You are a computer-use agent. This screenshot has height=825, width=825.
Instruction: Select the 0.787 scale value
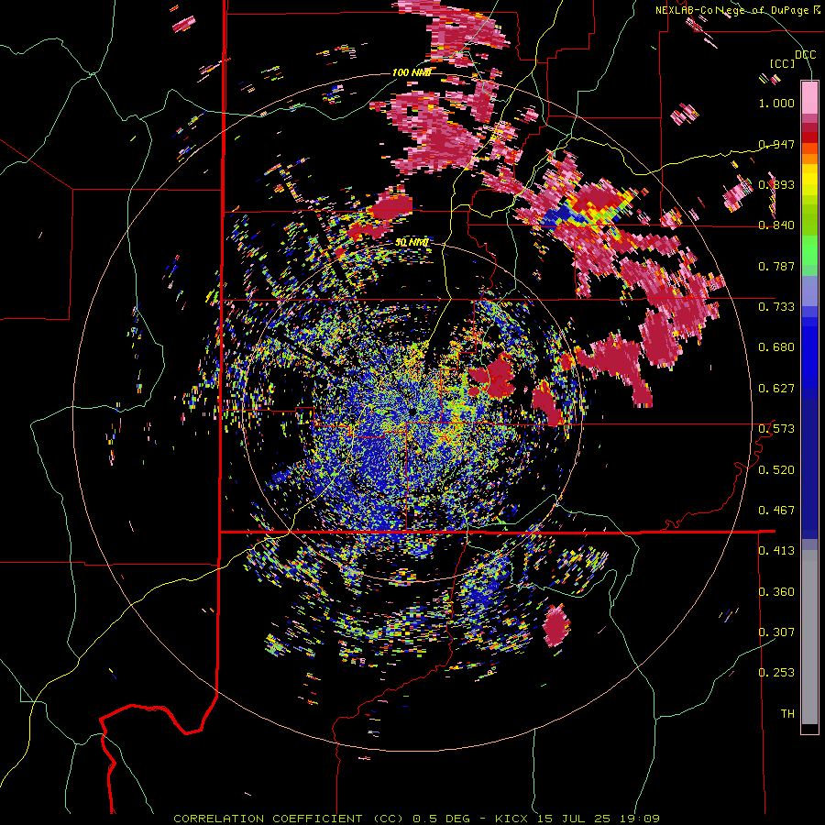tap(776, 266)
